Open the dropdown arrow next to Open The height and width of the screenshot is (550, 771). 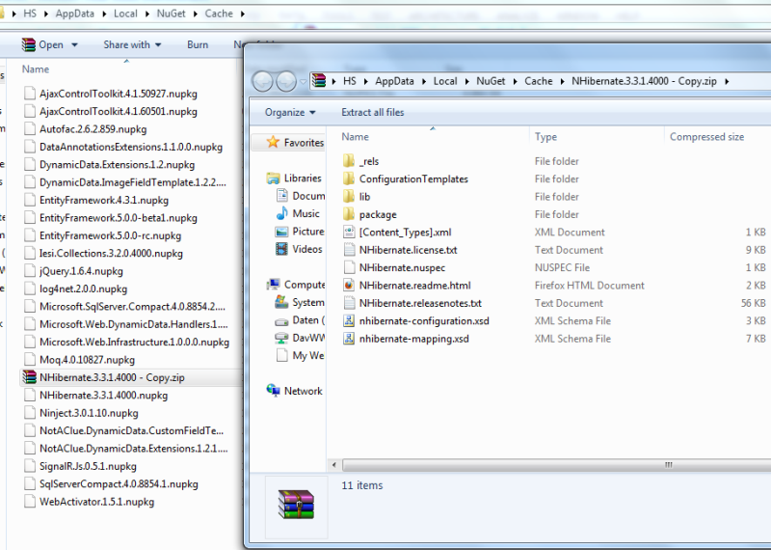coord(74,44)
